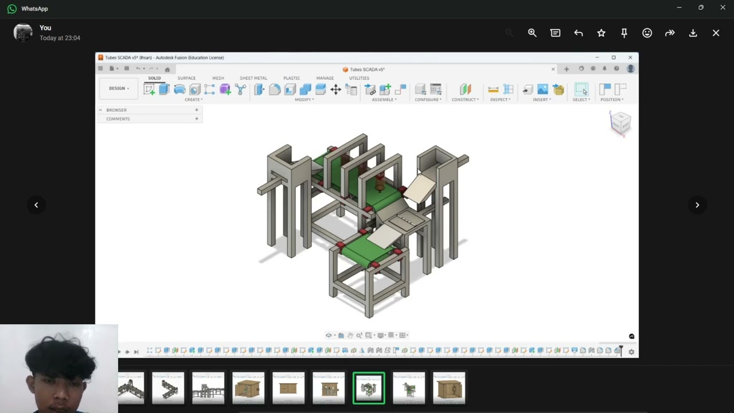Switch to the MANAGE tab
Viewport: 734px width, 413px height.
325,78
